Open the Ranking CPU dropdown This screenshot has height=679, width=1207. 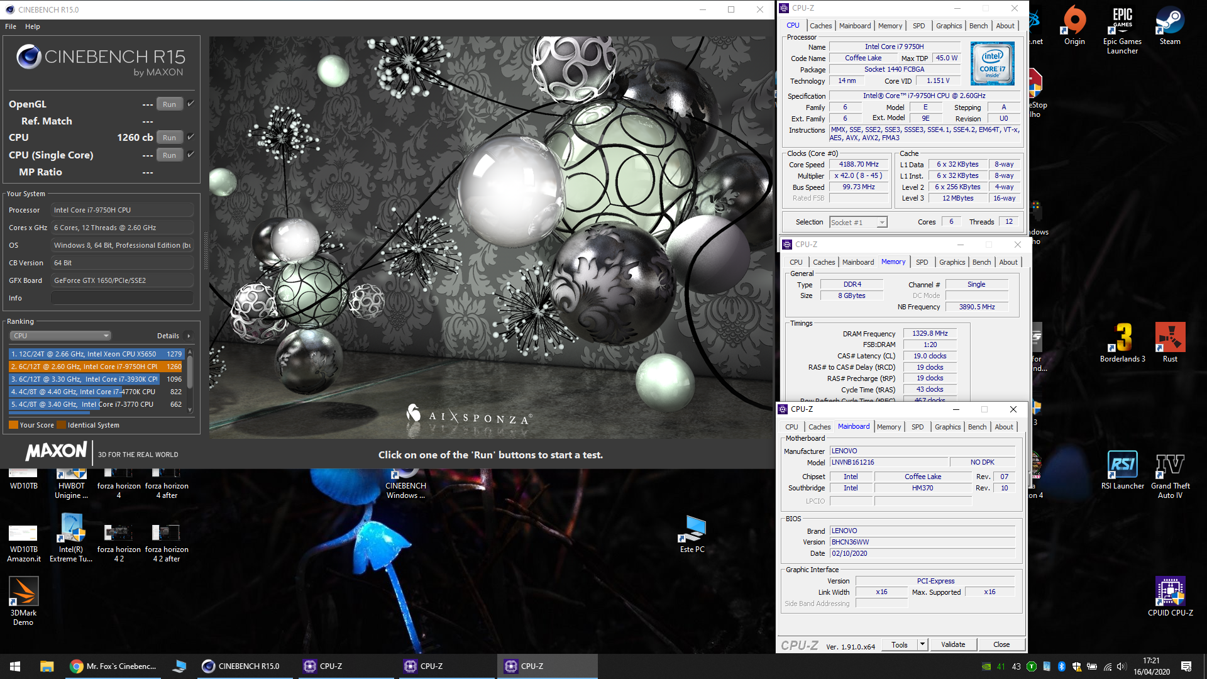(x=60, y=336)
